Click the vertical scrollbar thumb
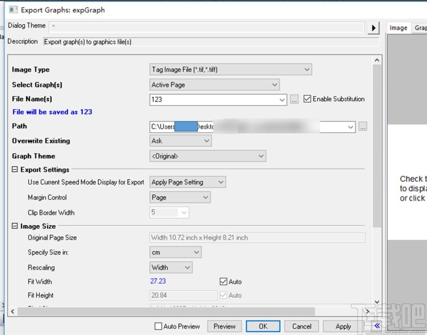Image resolution: width=427 pixels, height=335 pixels. coord(377,146)
